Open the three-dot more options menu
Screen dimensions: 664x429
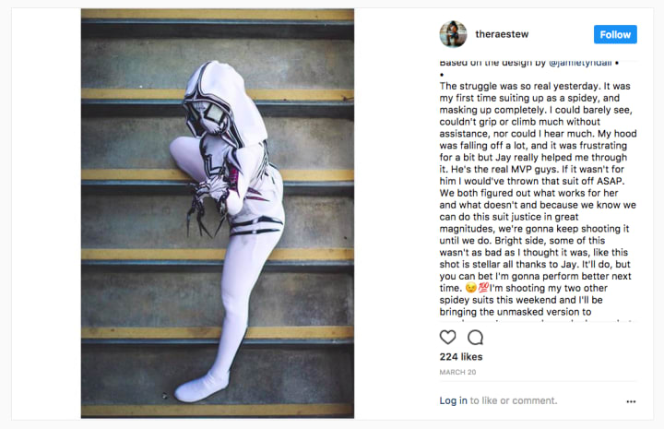tap(631, 401)
